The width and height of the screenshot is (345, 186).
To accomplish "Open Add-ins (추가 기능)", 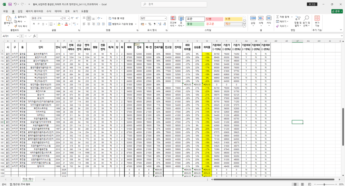I will point(317,21).
